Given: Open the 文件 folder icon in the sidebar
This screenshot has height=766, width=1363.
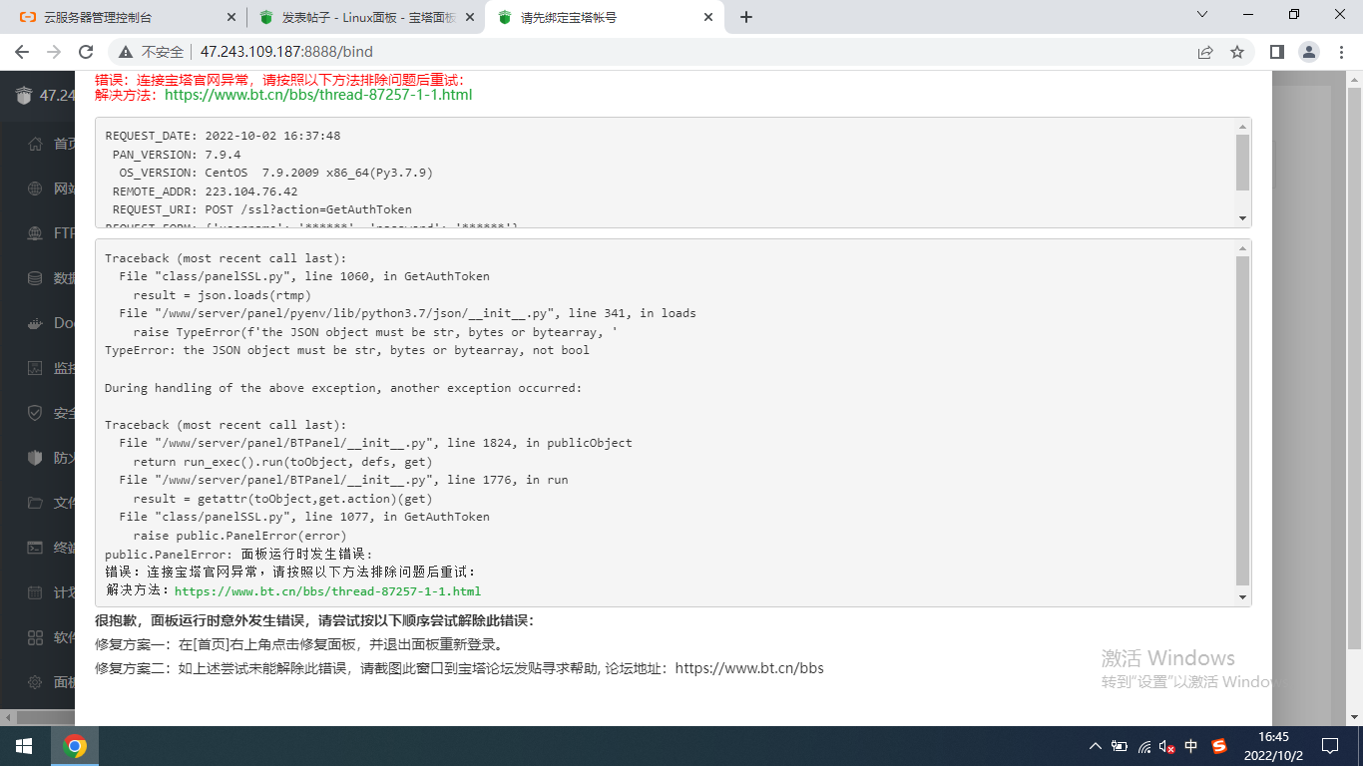Looking at the screenshot, I should 35,503.
